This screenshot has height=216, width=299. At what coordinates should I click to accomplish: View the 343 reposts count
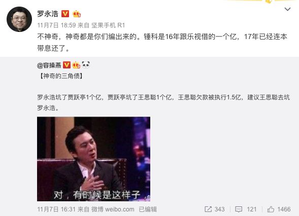coord(219,209)
